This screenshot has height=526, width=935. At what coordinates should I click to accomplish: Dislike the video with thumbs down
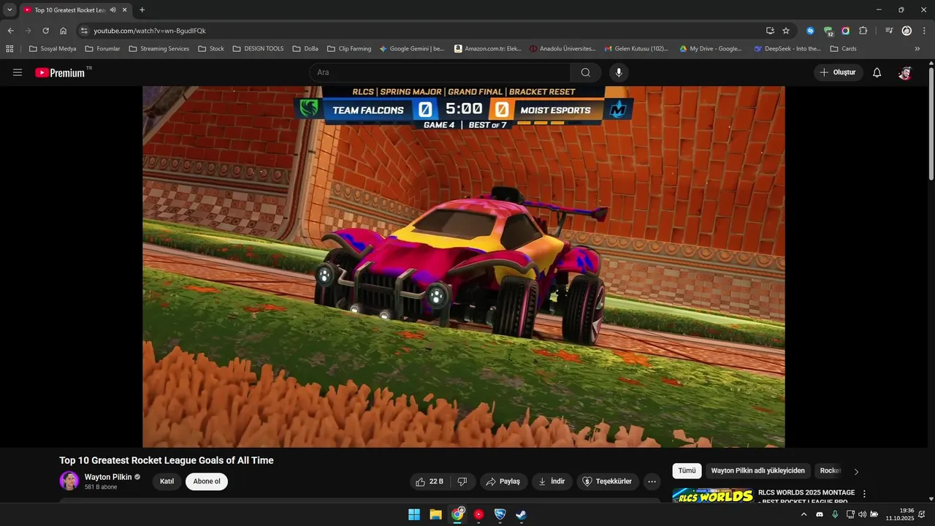click(x=462, y=481)
